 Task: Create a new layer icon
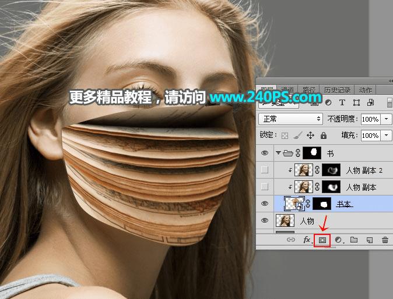(370, 240)
